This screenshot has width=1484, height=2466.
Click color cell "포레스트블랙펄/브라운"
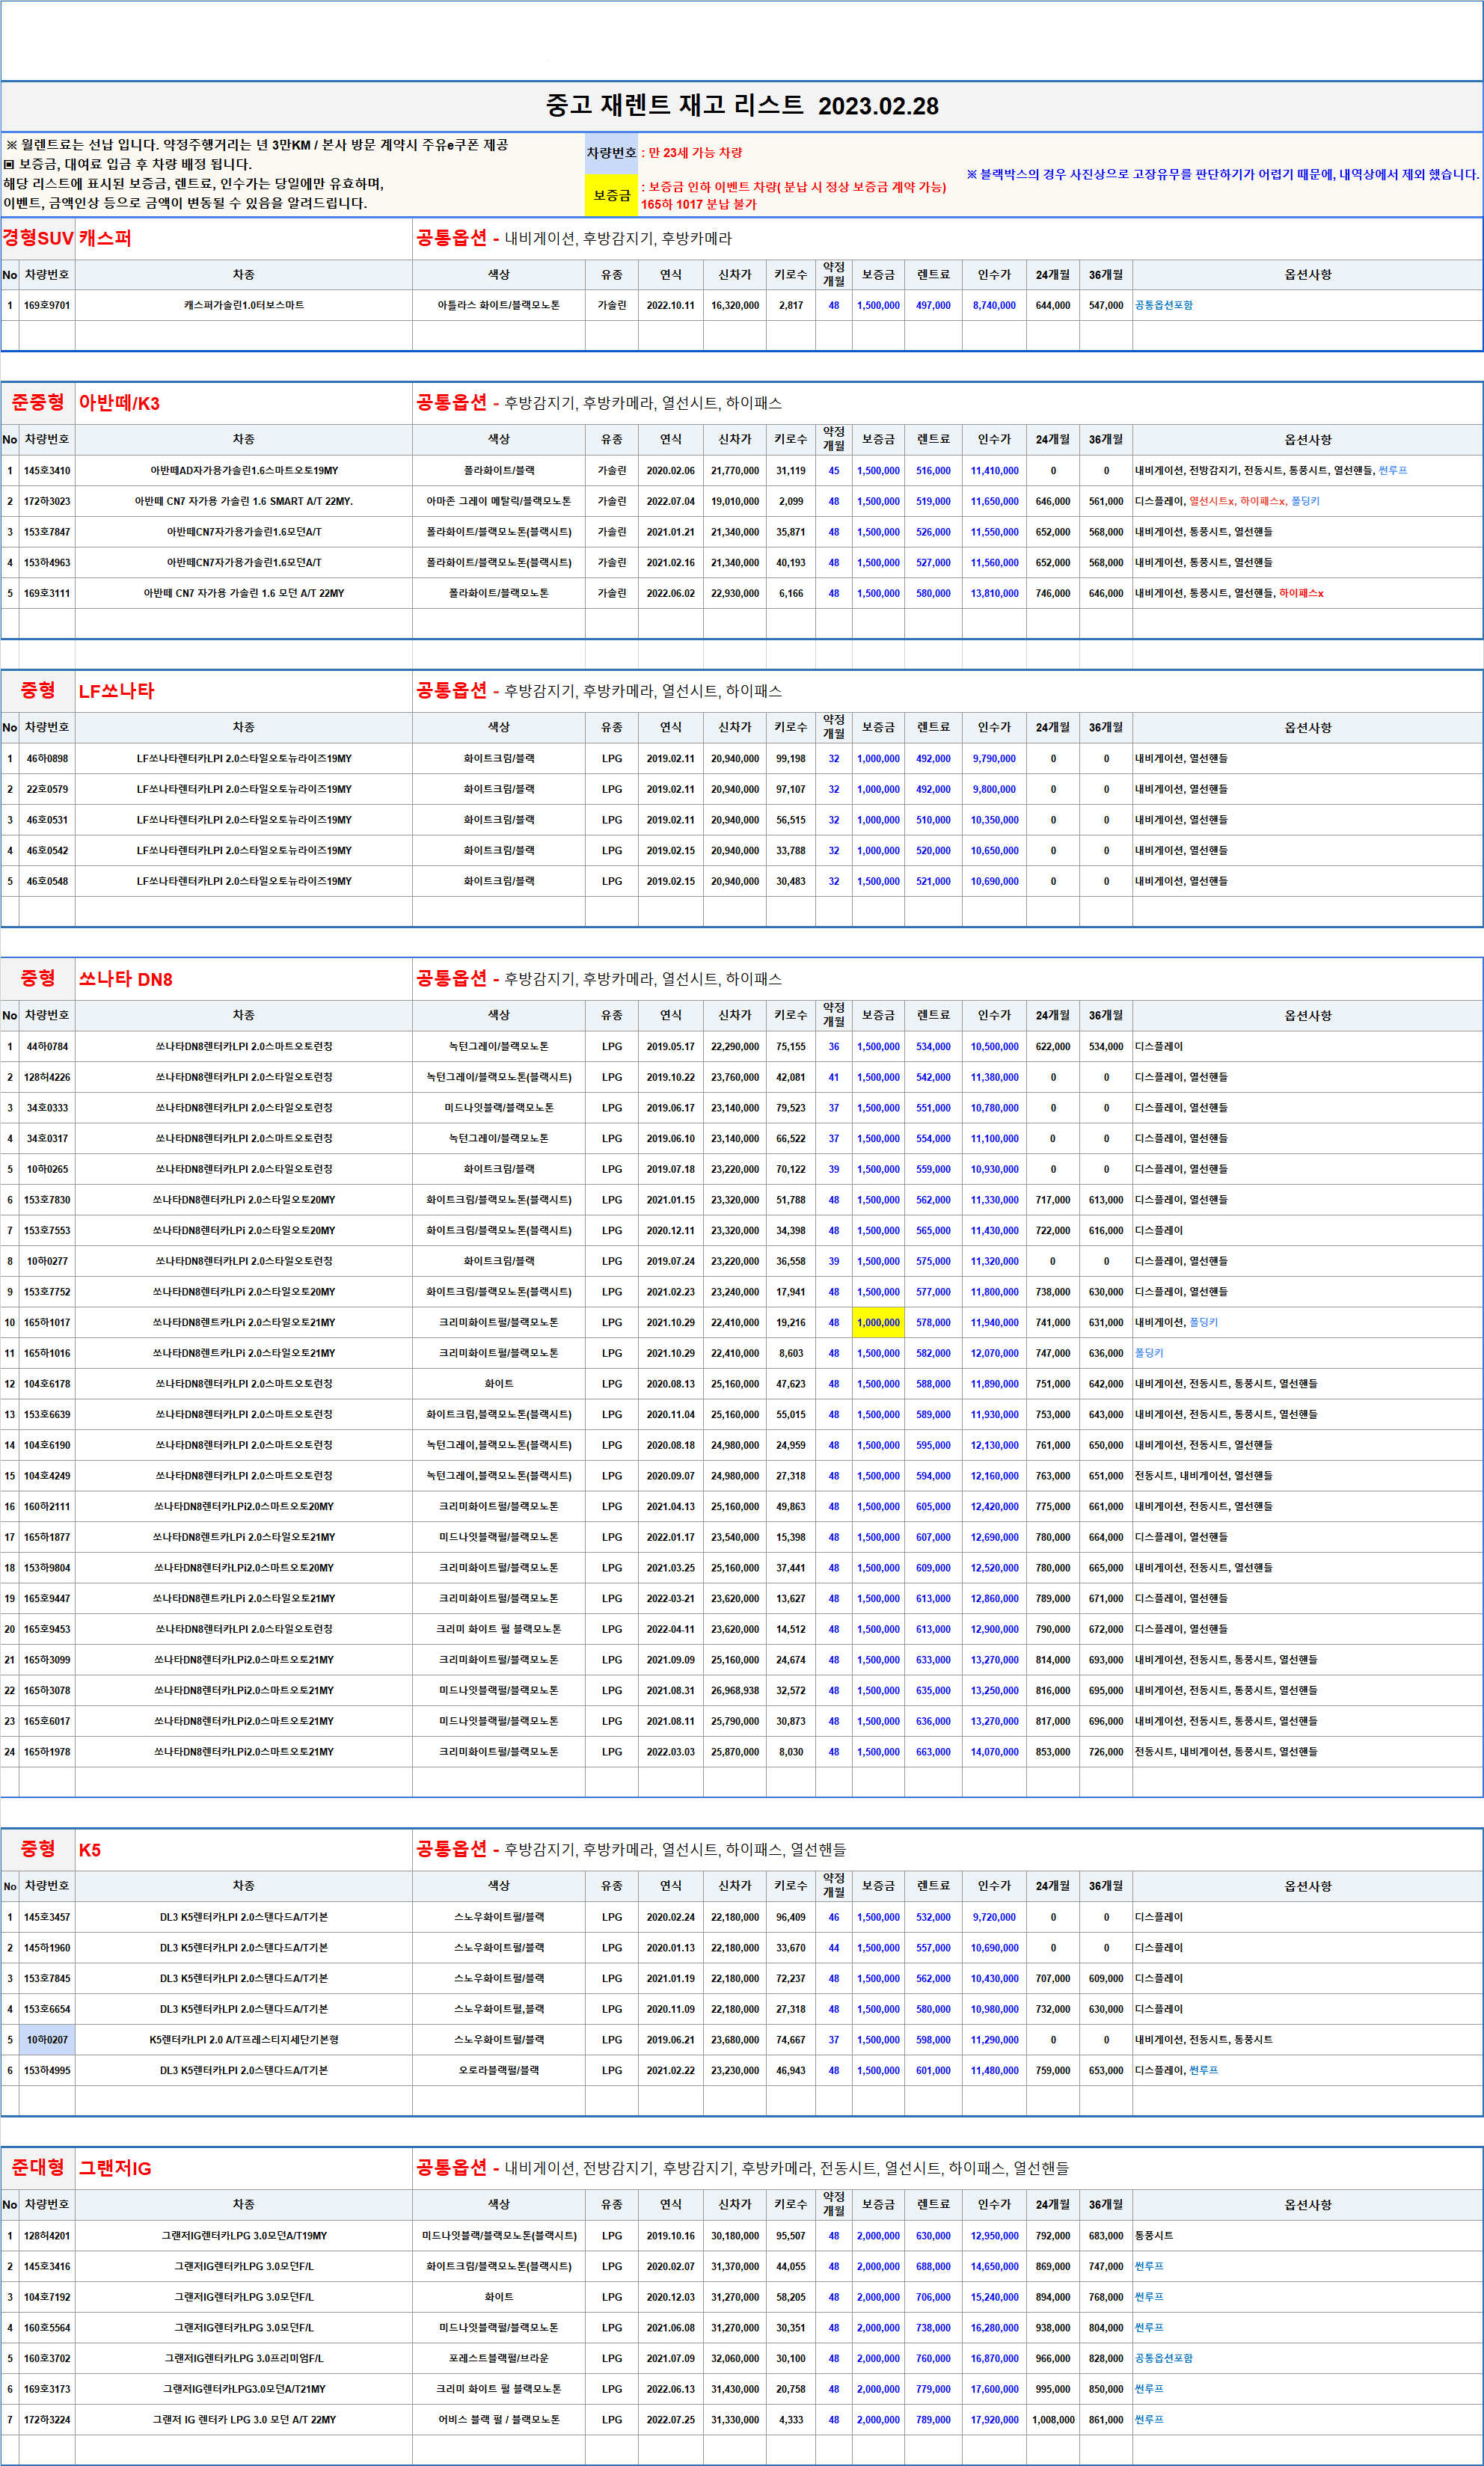pyautogui.click(x=499, y=2358)
